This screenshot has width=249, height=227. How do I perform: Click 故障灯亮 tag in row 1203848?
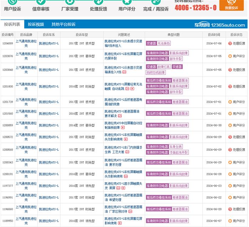point(164,67)
